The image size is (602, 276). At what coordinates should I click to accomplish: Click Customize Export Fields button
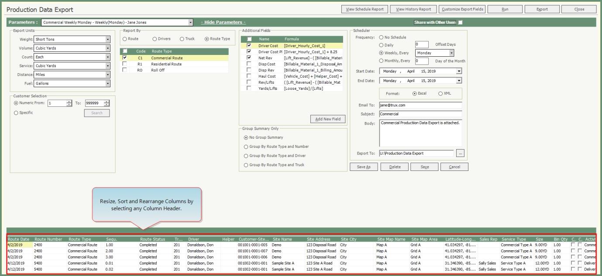click(x=462, y=9)
